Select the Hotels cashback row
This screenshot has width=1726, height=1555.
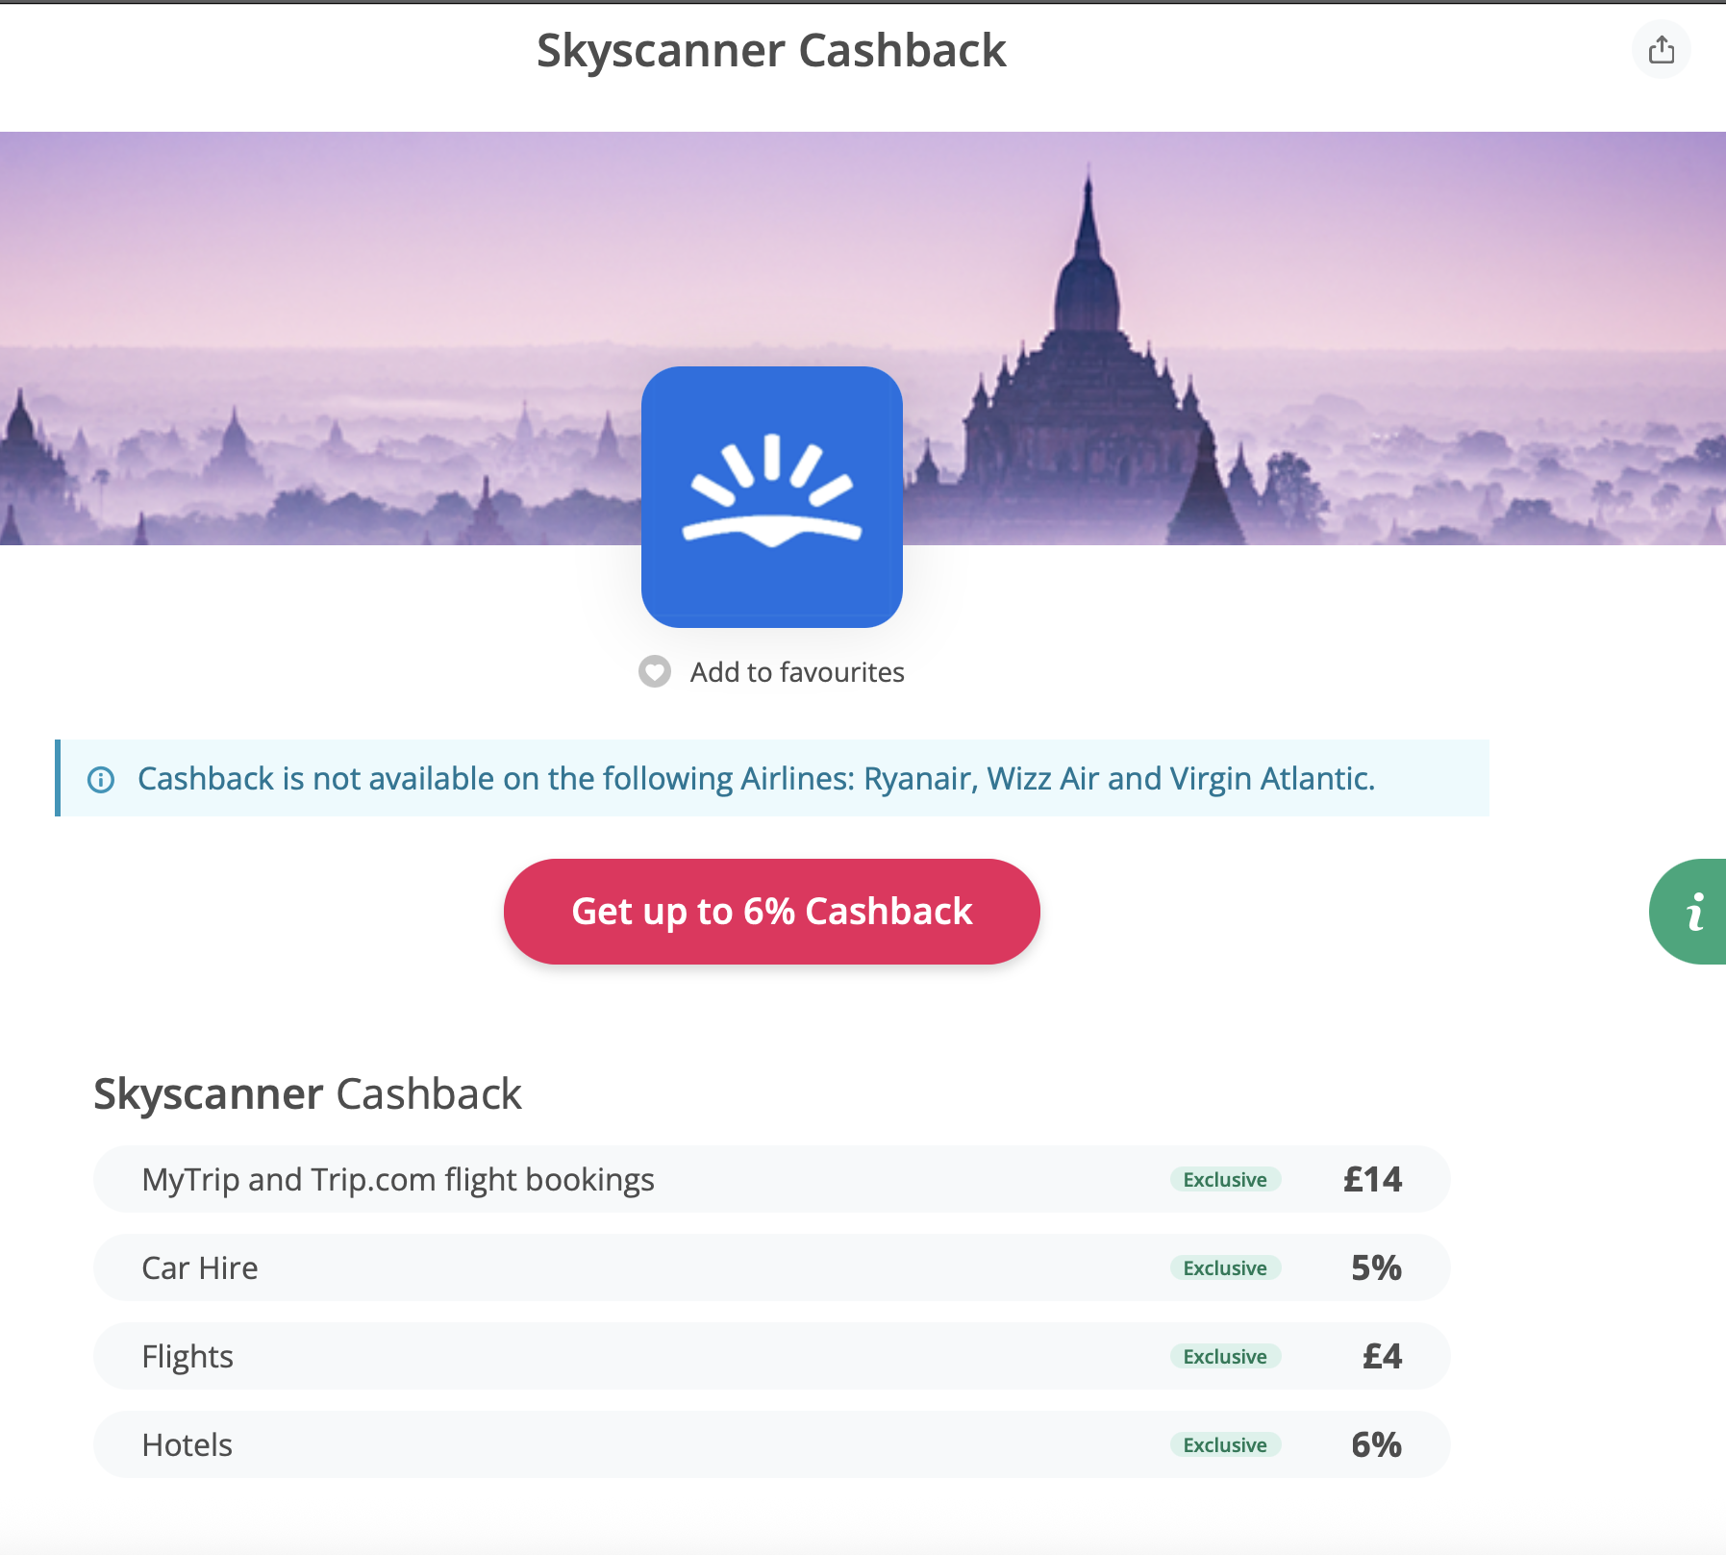coord(771,1444)
